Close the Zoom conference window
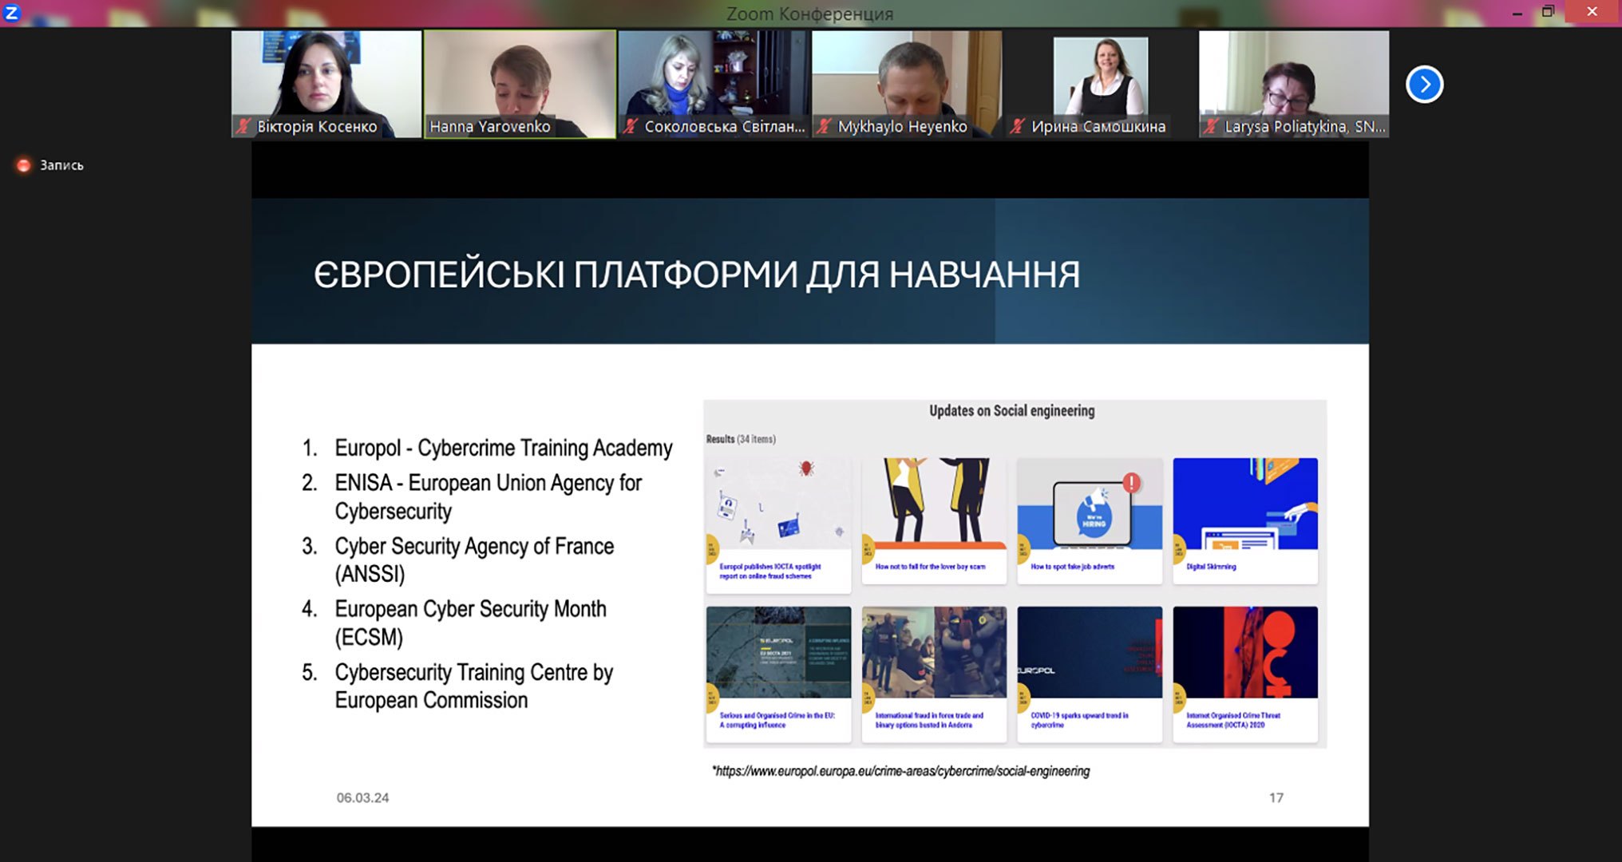1622x862 pixels. 1592,12
